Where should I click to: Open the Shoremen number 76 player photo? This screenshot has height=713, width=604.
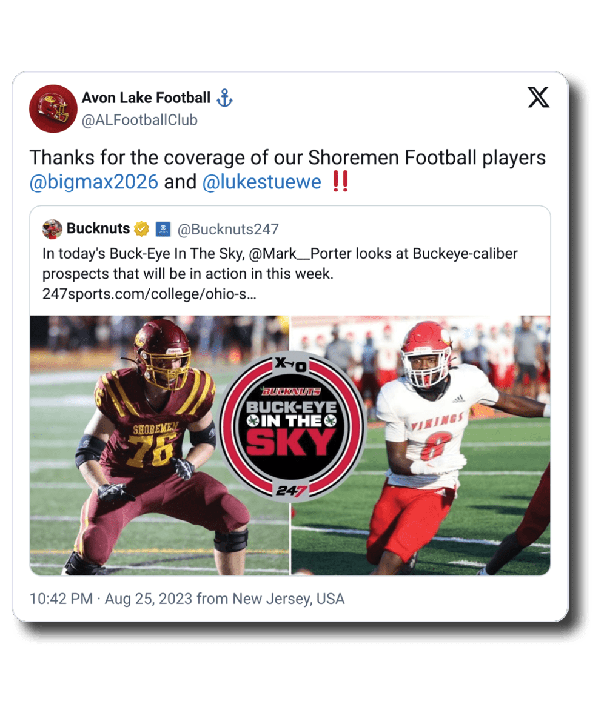click(159, 446)
